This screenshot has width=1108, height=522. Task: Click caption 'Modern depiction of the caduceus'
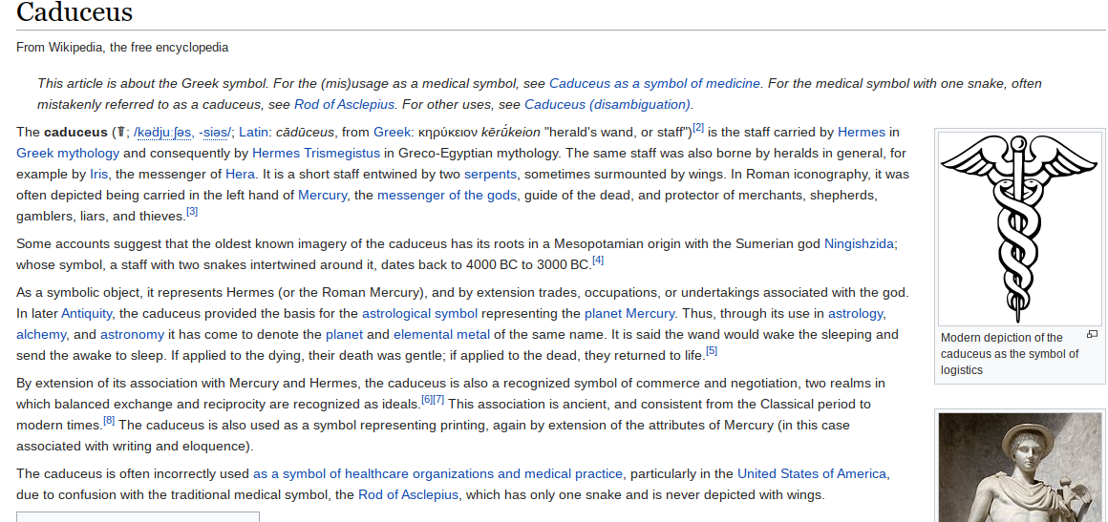(x=1010, y=354)
